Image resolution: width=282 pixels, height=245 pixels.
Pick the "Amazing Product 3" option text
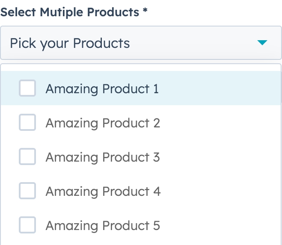pyautogui.click(x=103, y=157)
